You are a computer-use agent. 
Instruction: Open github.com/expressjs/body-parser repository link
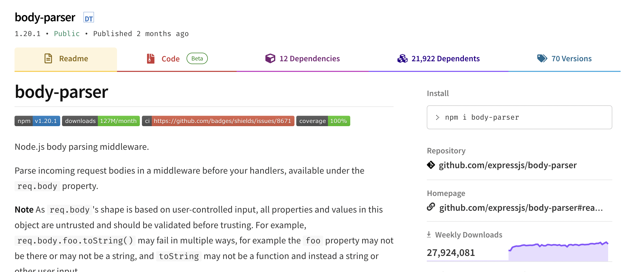tap(508, 165)
